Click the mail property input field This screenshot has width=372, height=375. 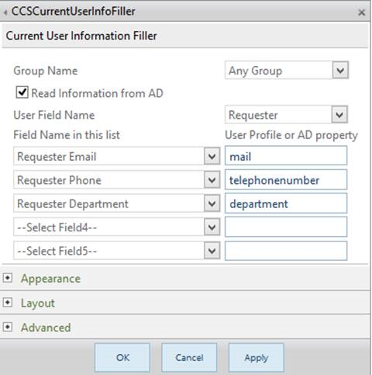(x=286, y=156)
